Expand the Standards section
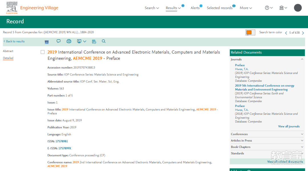The height and width of the screenshot is (171, 308). point(302,153)
